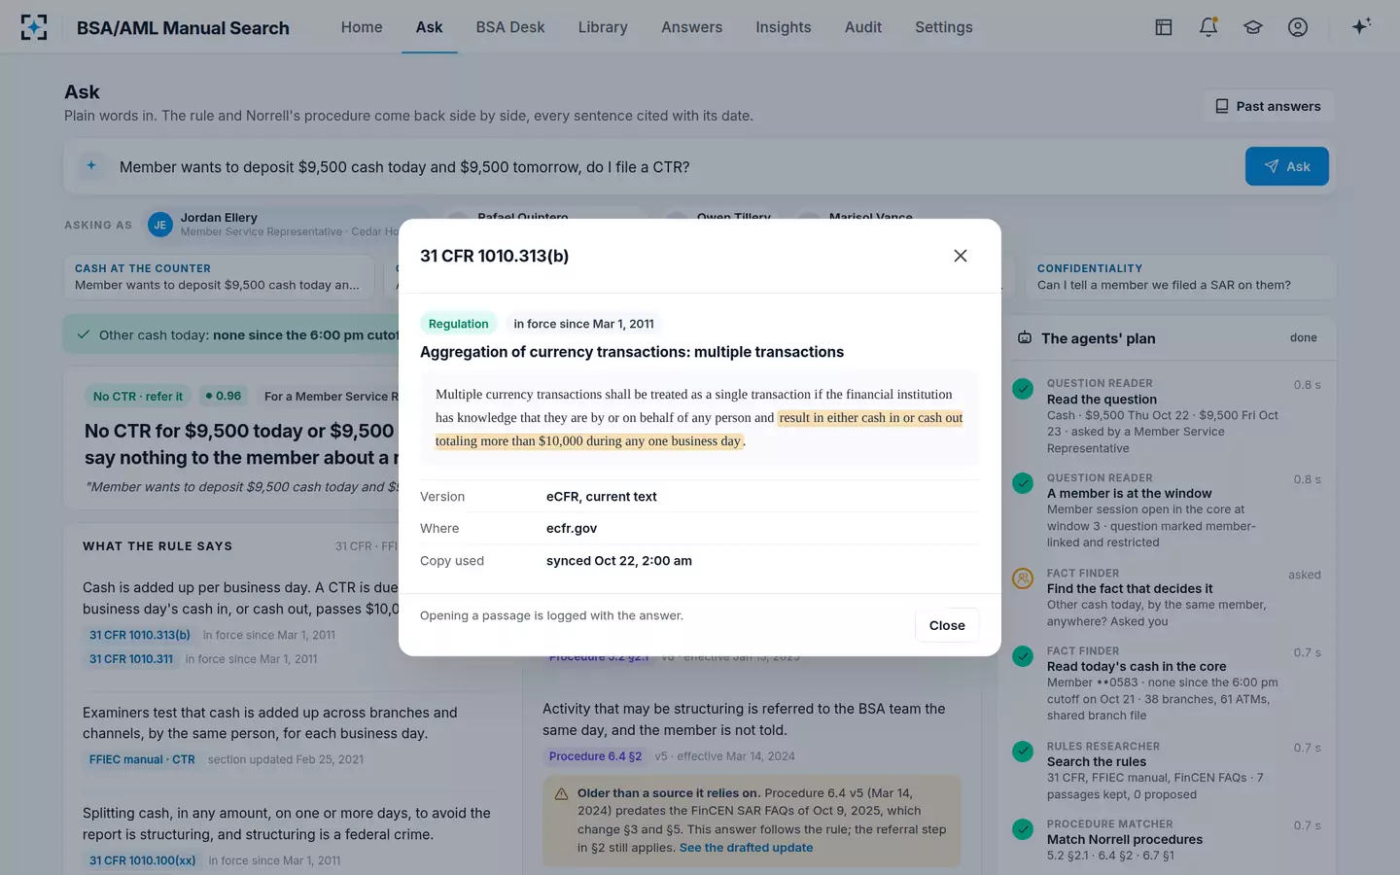
Task: Click the sparkle icon in the question field
Action: click(x=91, y=166)
